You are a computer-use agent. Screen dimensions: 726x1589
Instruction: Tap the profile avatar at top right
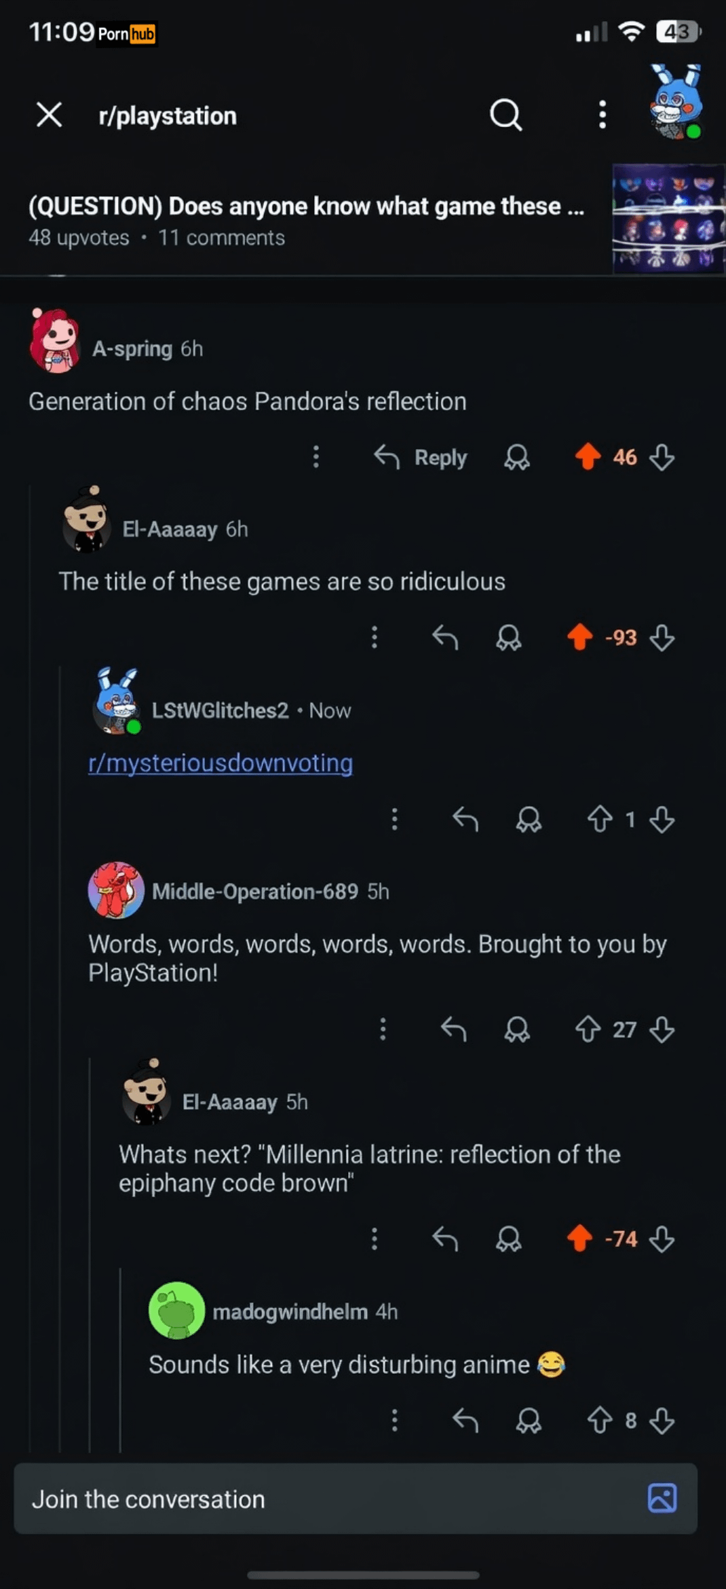[675, 103]
